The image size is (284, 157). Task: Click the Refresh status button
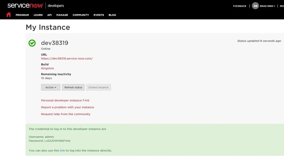click(x=73, y=87)
